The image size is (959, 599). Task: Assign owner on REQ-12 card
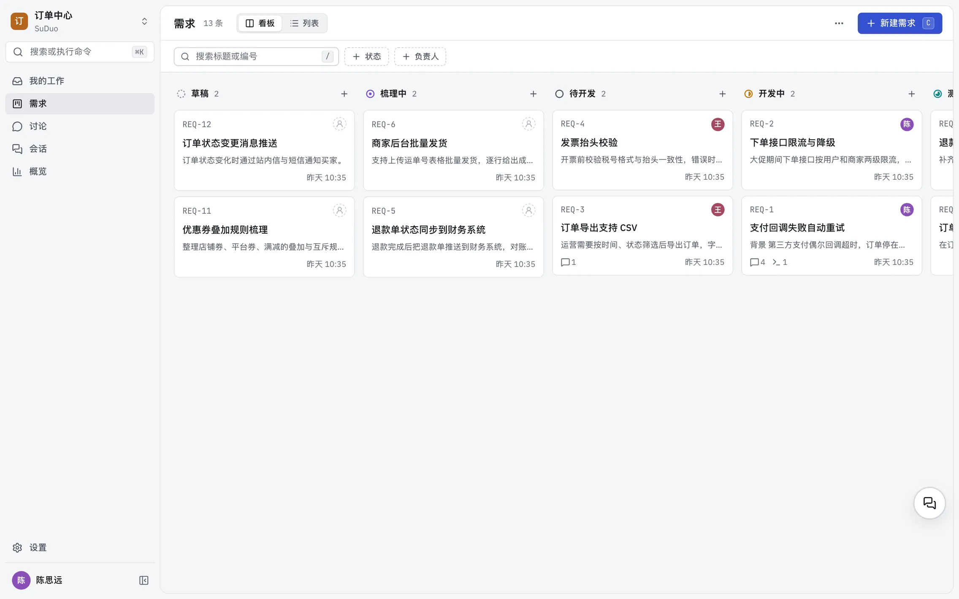[339, 124]
